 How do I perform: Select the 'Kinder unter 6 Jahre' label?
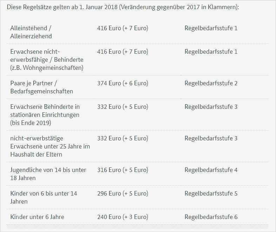point(37,217)
